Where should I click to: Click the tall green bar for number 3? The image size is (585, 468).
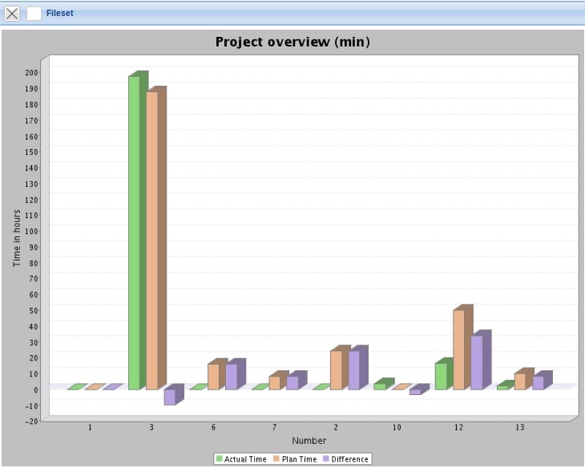coord(134,232)
